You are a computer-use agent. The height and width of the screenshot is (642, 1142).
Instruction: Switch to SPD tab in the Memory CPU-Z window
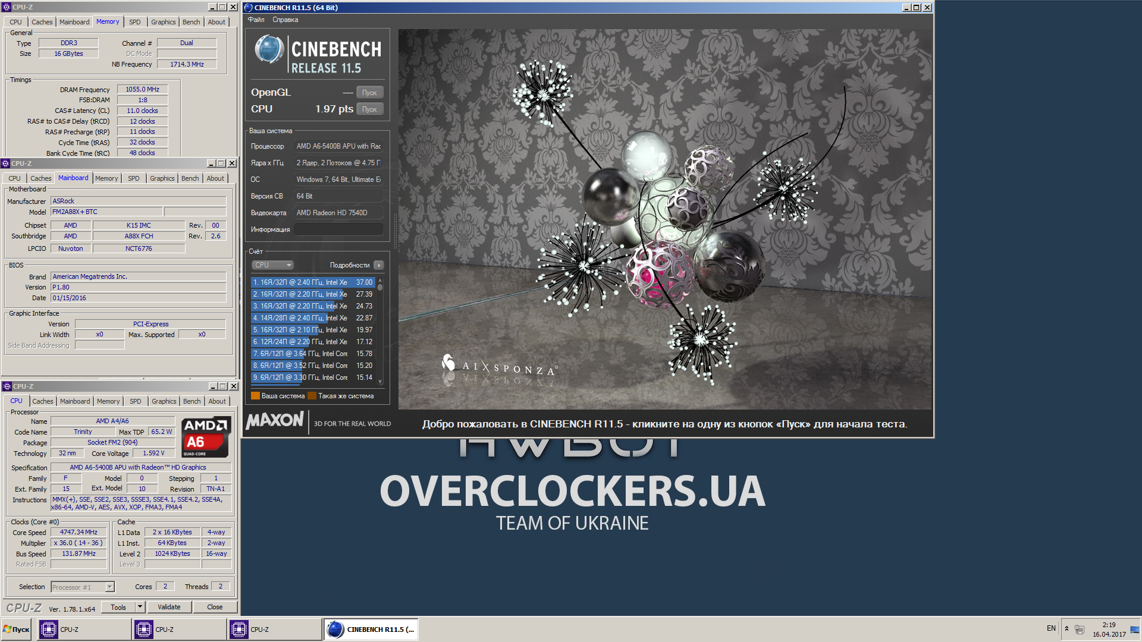point(135,22)
